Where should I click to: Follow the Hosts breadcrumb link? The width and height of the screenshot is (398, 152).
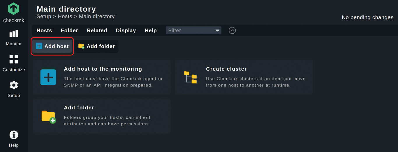[x=65, y=17]
